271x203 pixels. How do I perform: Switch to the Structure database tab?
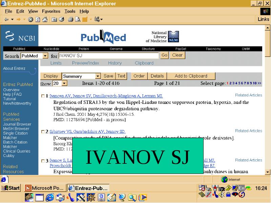tap(148, 49)
